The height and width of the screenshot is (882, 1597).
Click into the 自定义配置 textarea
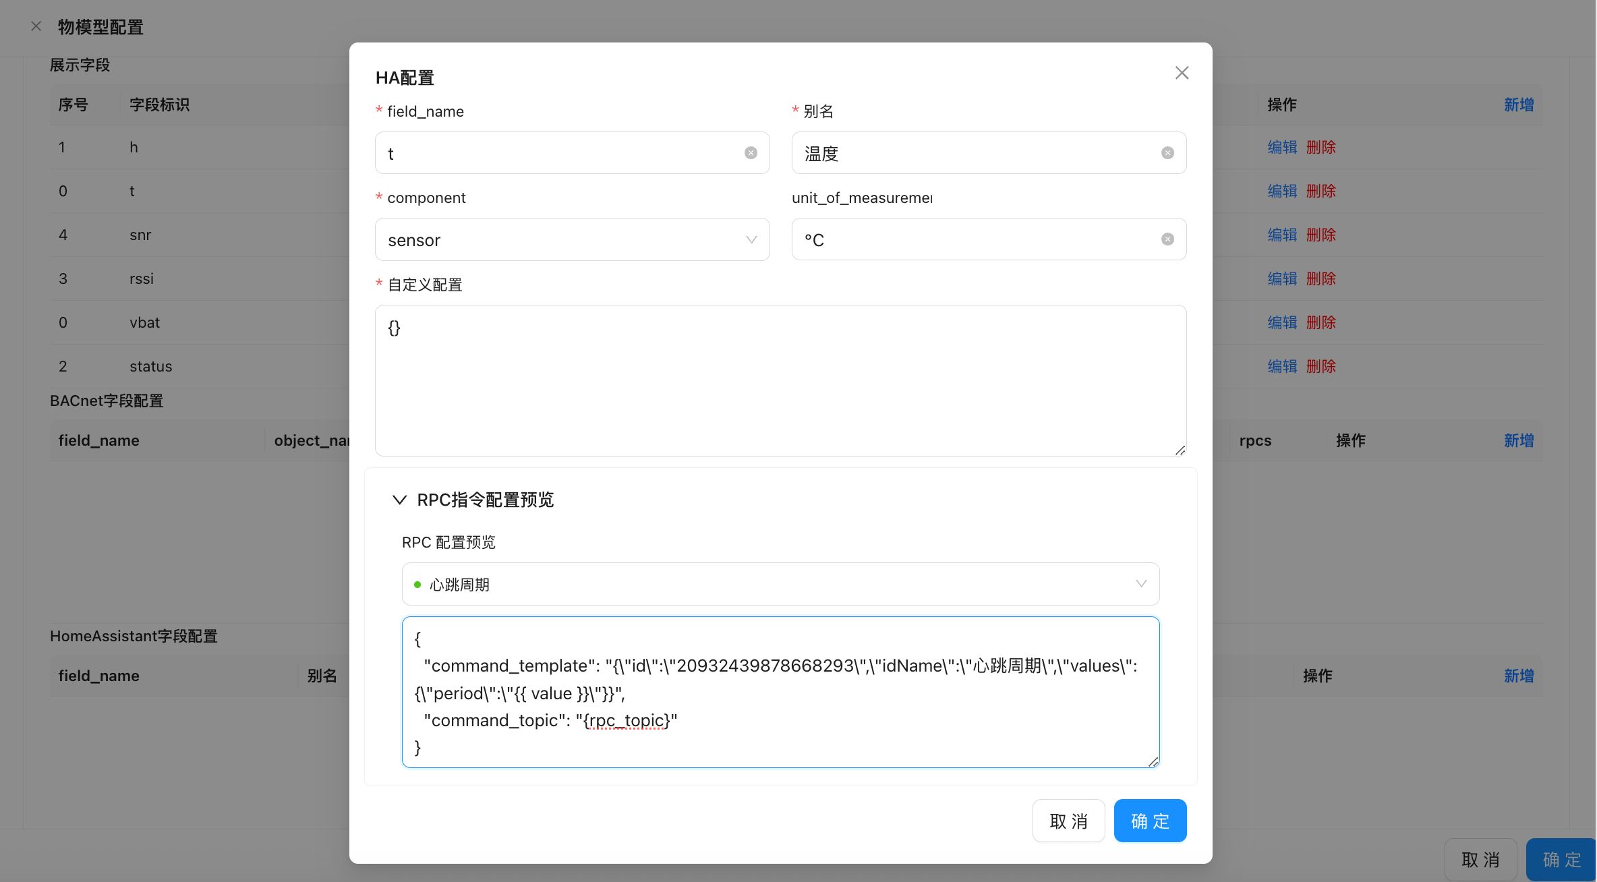pos(780,380)
